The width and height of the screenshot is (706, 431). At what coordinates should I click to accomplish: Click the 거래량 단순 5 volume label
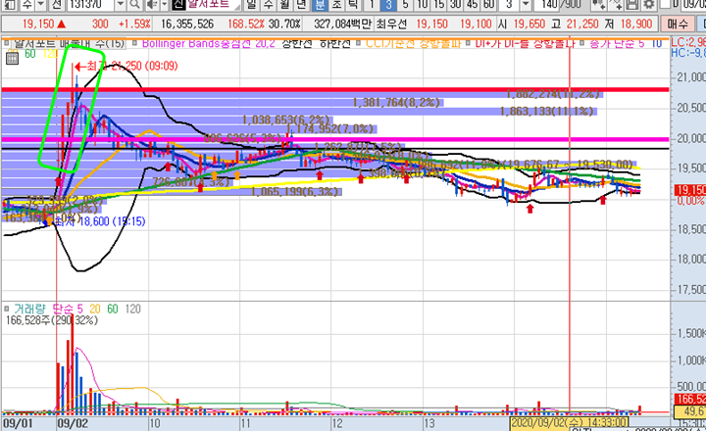(48, 309)
